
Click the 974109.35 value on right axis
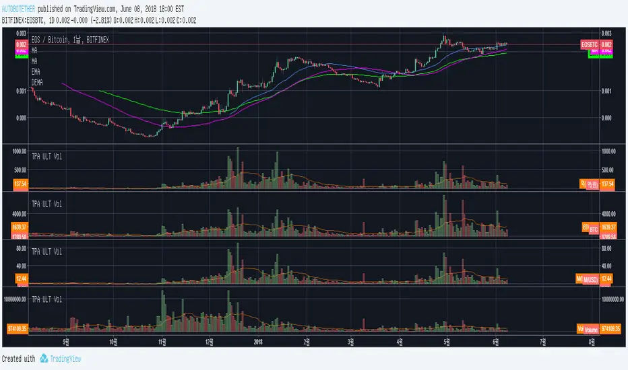tap(610, 328)
